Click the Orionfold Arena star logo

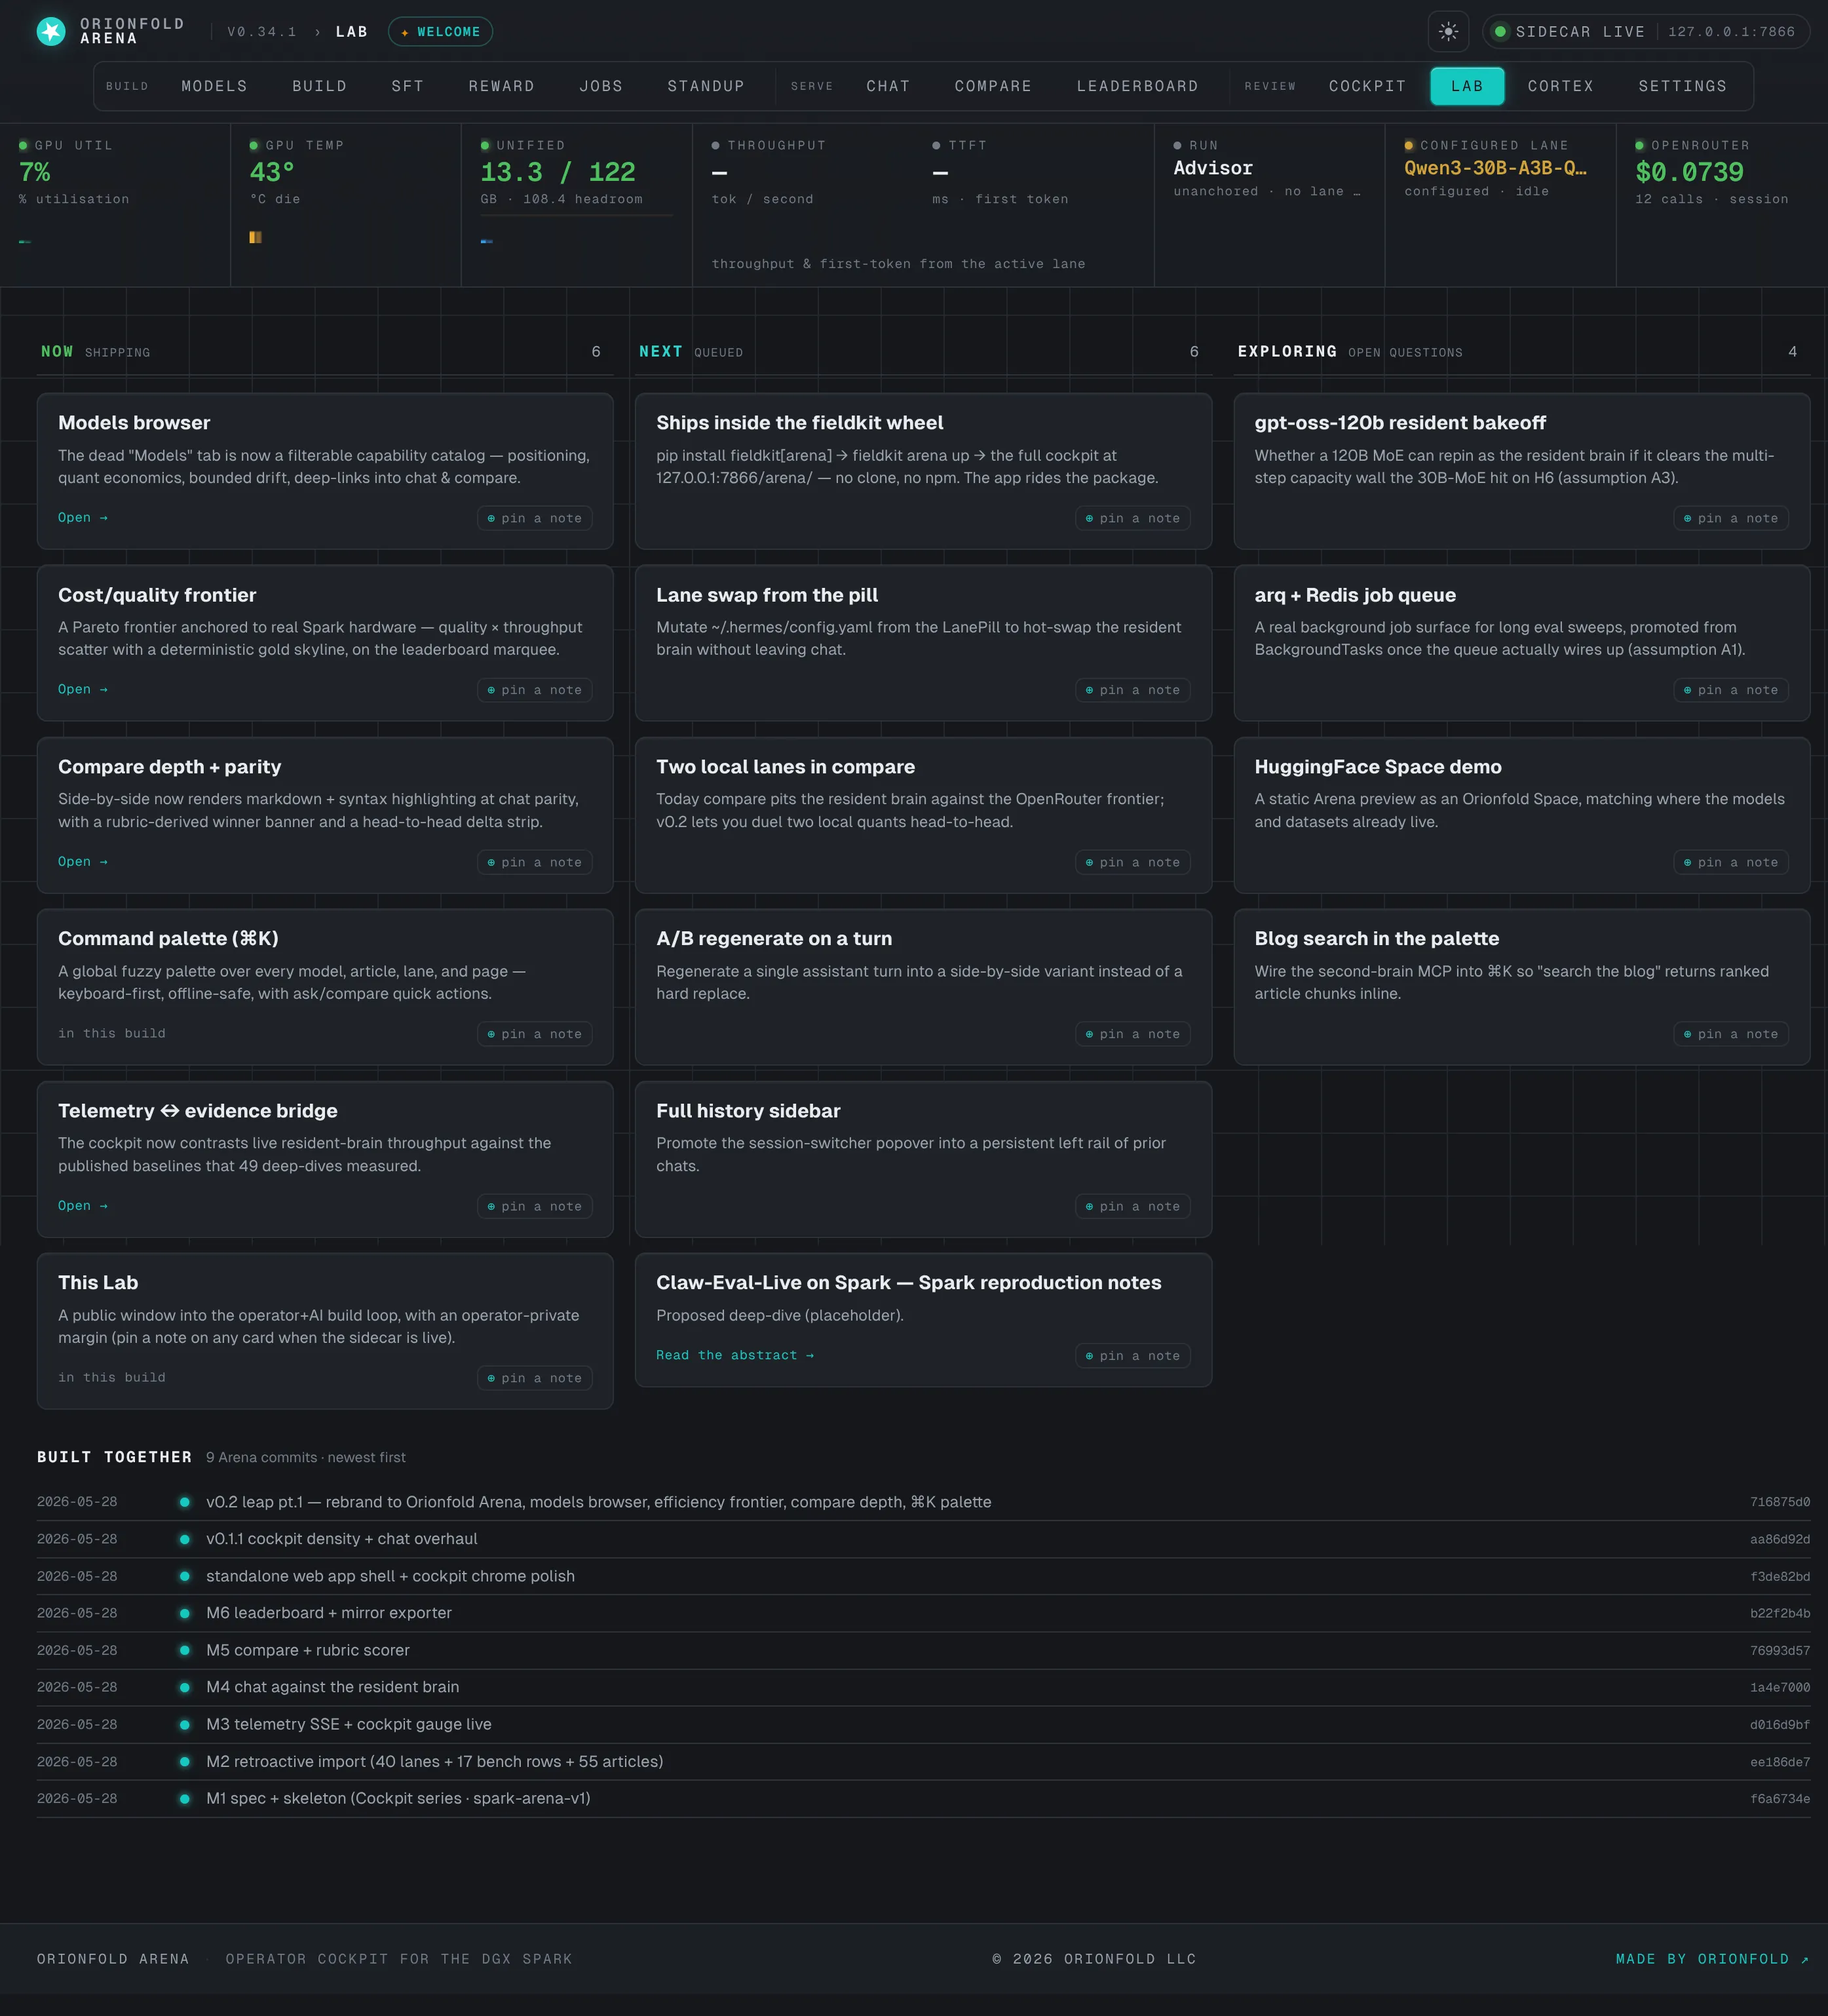(51, 31)
